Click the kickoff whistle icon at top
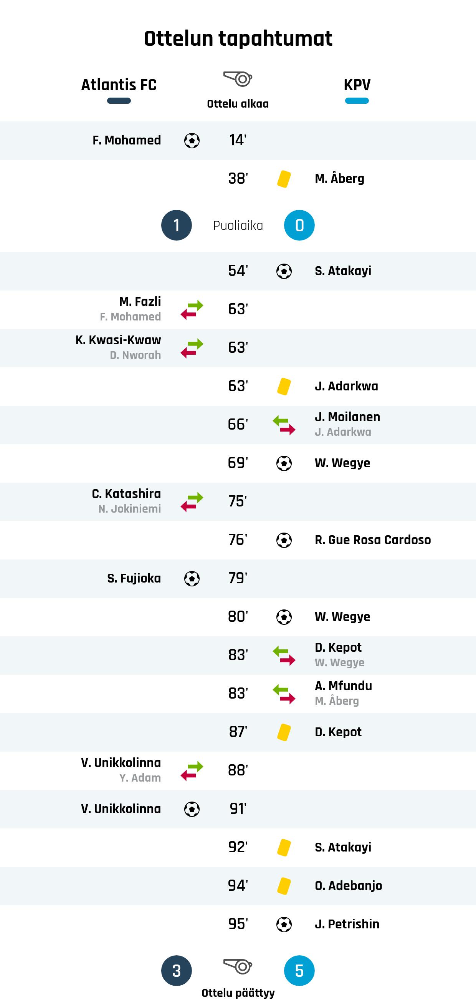Image resolution: width=476 pixels, height=1006 pixels. click(238, 78)
